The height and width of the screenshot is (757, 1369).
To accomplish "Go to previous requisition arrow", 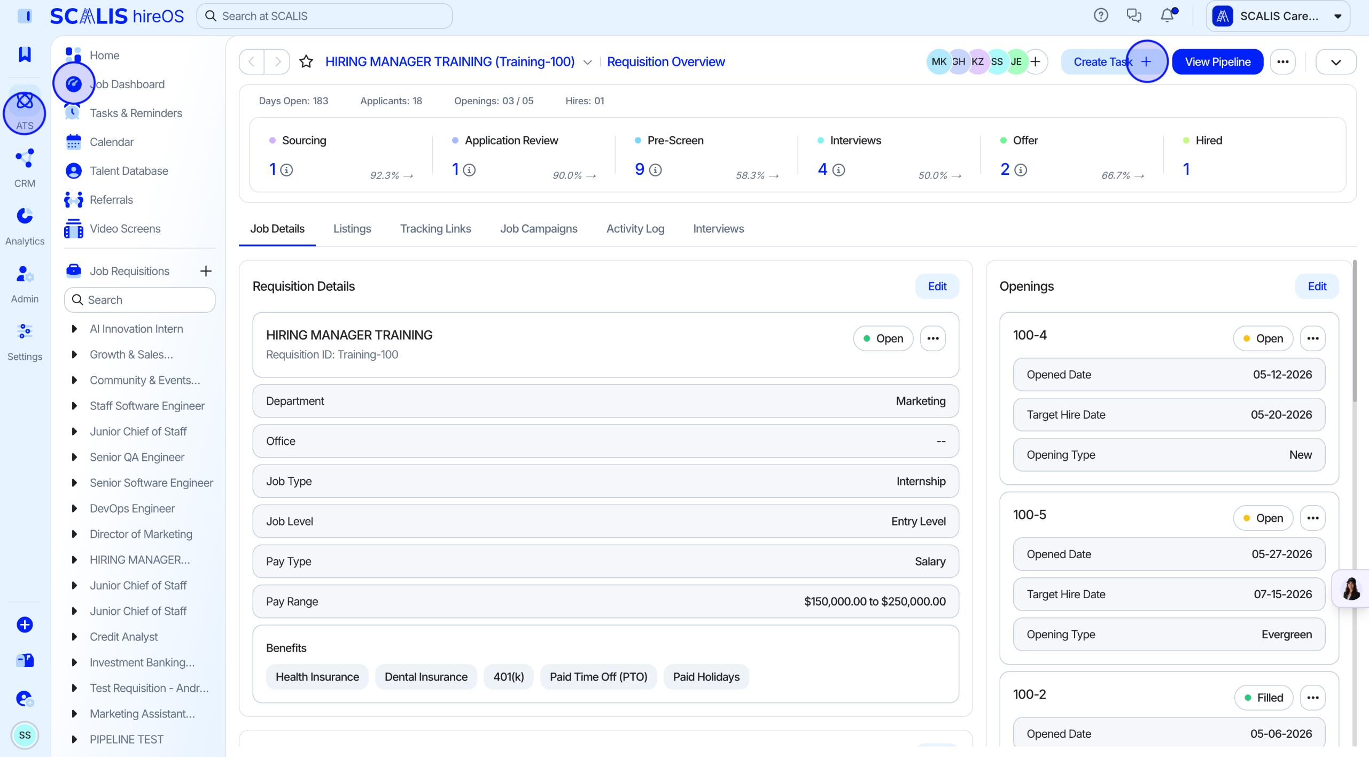I will [x=252, y=61].
